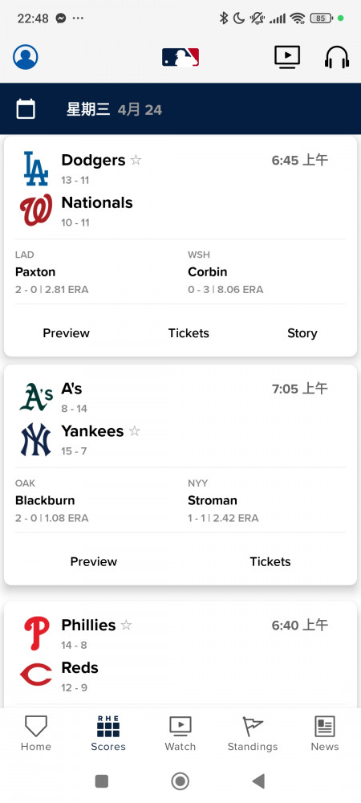
Task: Switch to the Standings tab
Action: tap(253, 733)
